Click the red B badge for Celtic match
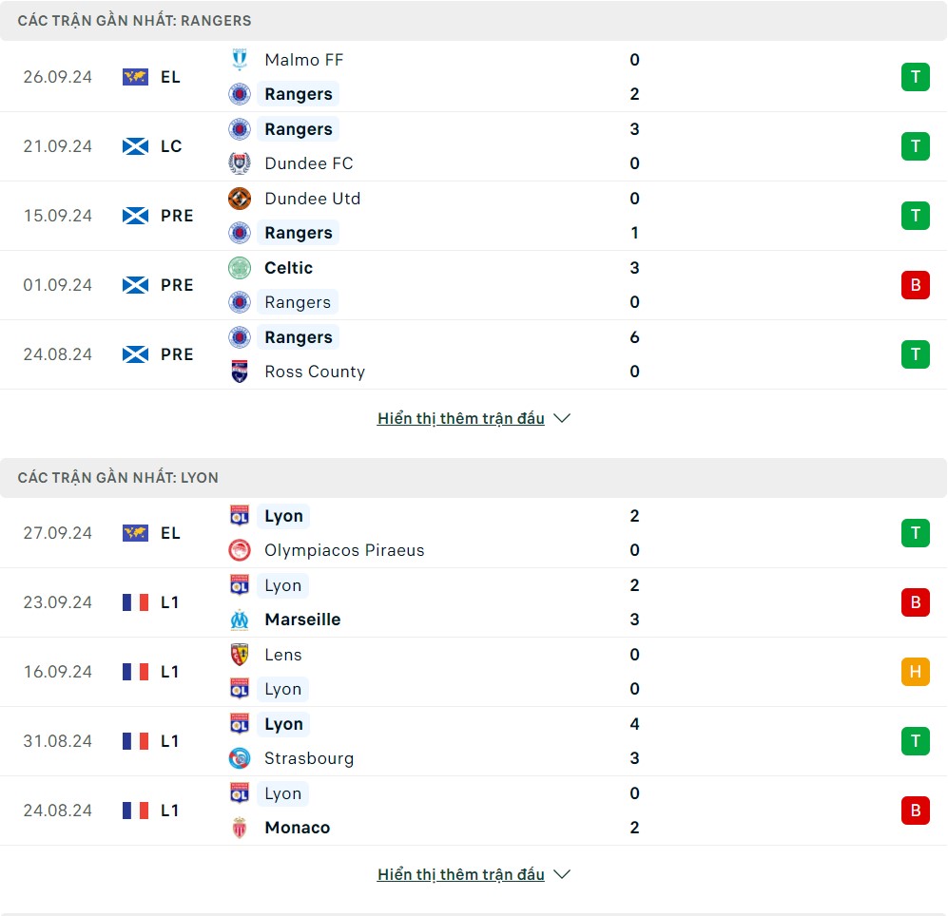Viewport: 948px width, 916px height. (x=916, y=285)
